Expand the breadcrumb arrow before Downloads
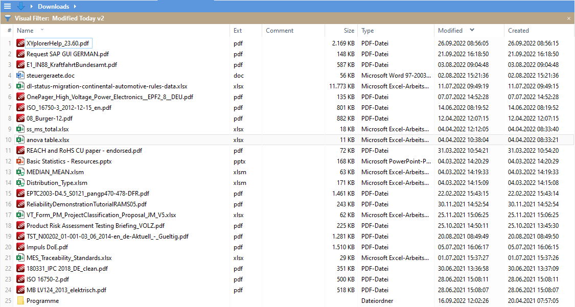575x307 pixels. 32,7
